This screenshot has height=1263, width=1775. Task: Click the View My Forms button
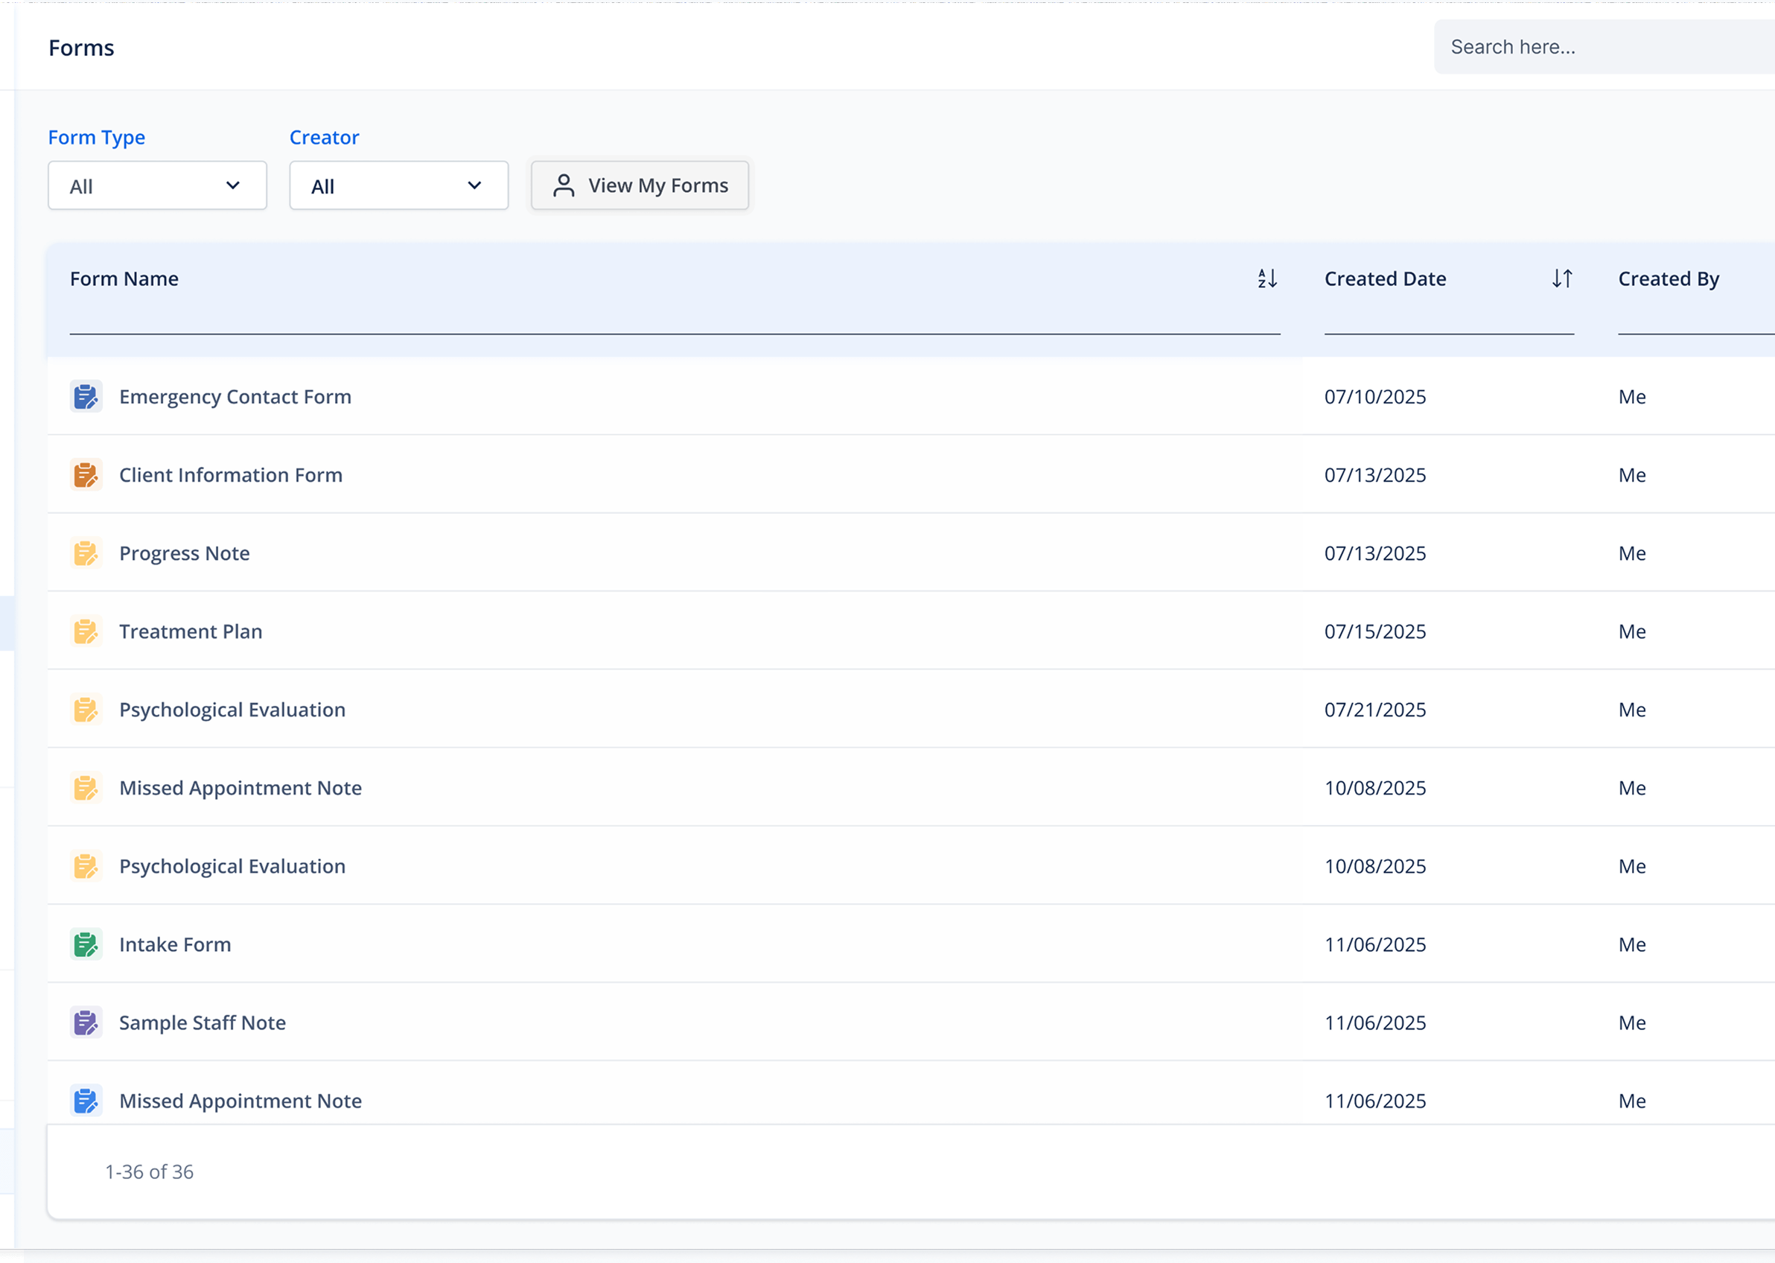(640, 186)
